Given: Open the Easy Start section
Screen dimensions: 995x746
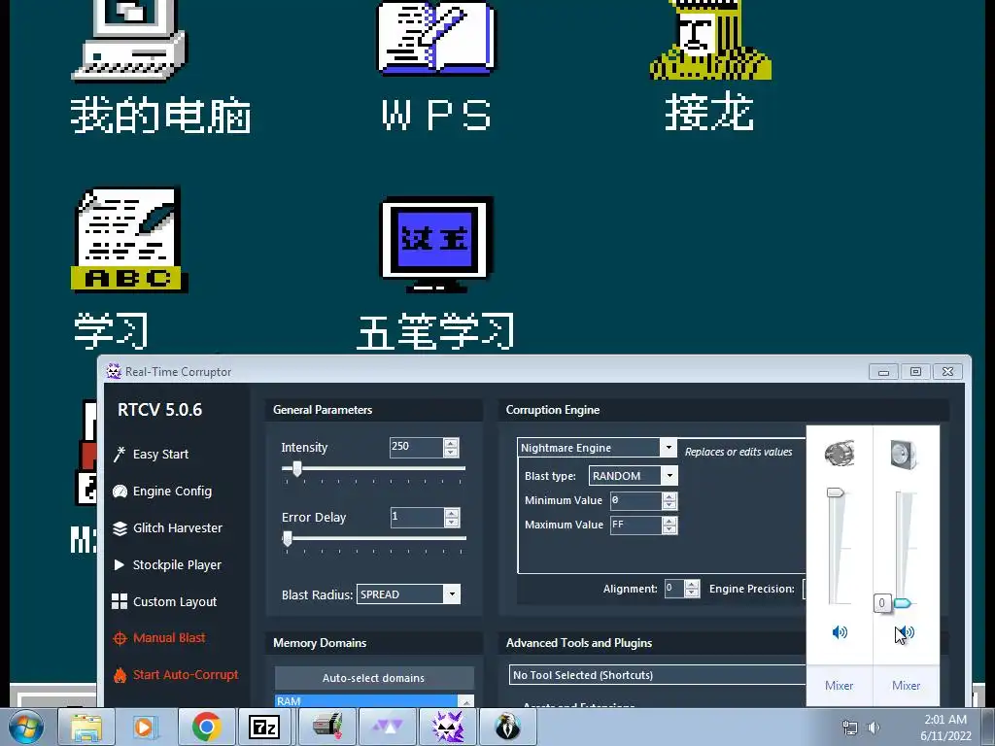Looking at the screenshot, I should click(160, 455).
